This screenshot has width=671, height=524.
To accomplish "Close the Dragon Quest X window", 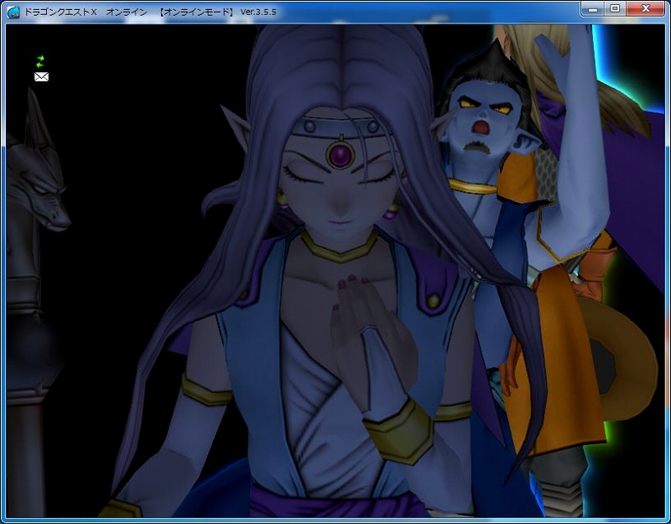I will pyautogui.click(x=646, y=9).
